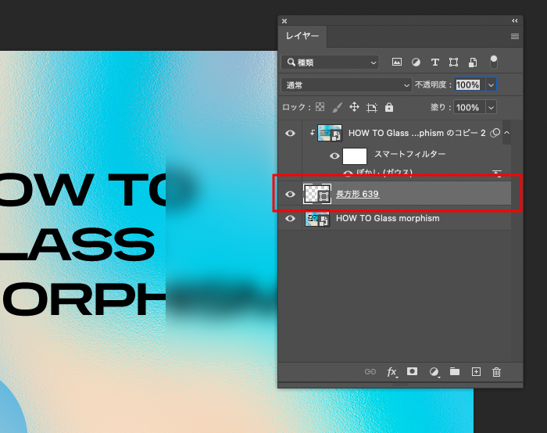Select the 長方形 639 layer name

(357, 194)
